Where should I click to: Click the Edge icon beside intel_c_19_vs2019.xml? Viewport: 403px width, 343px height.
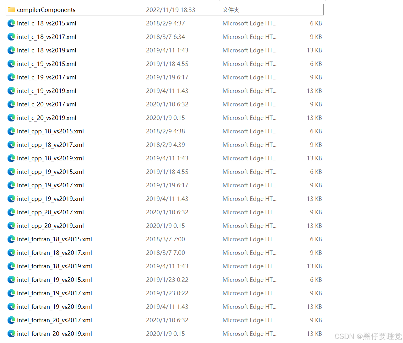click(x=11, y=91)
